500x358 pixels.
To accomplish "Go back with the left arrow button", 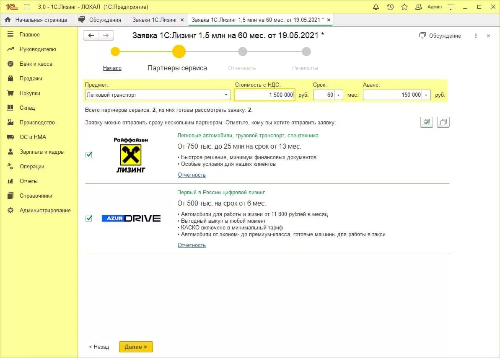I will point(91,35).
